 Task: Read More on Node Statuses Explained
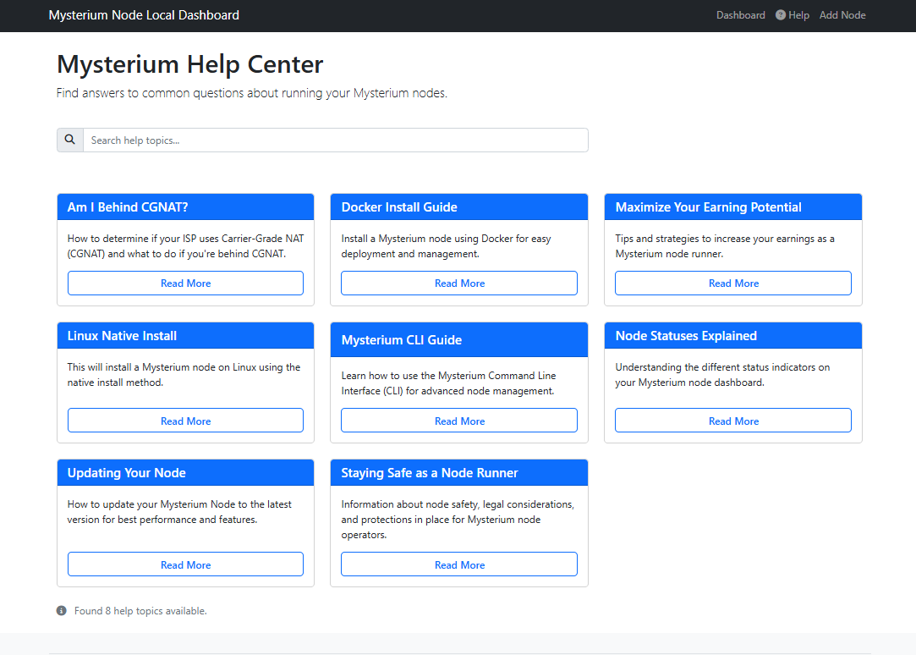pos(733,421)
